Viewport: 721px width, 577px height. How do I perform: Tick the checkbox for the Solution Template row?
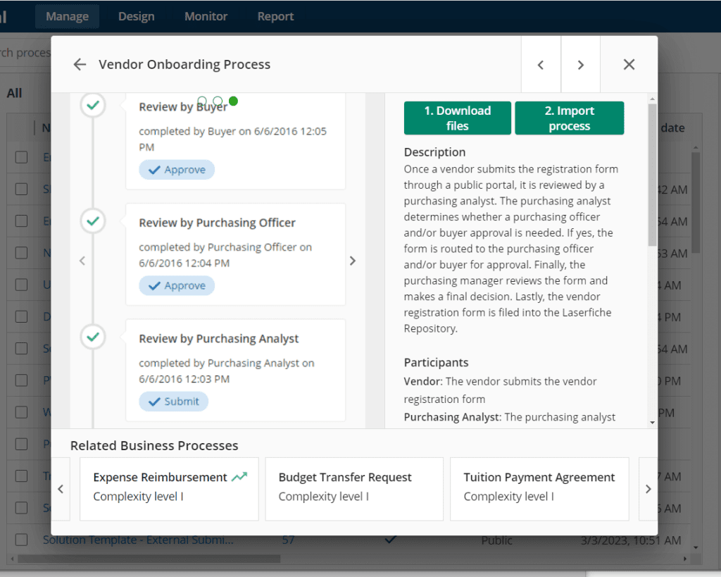(x=21, y=540)
